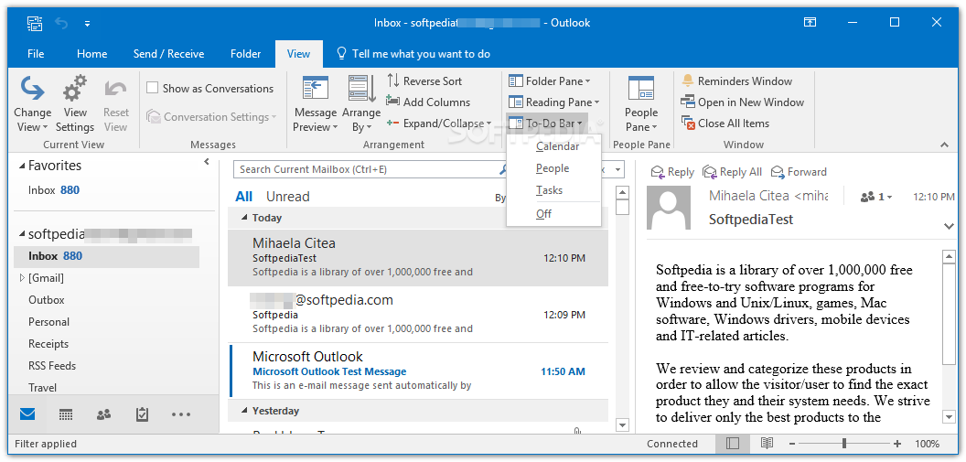Click the Undo arrow in title bar
The width and height of the screenshot is (966, 462).
[x=61, y=24]
